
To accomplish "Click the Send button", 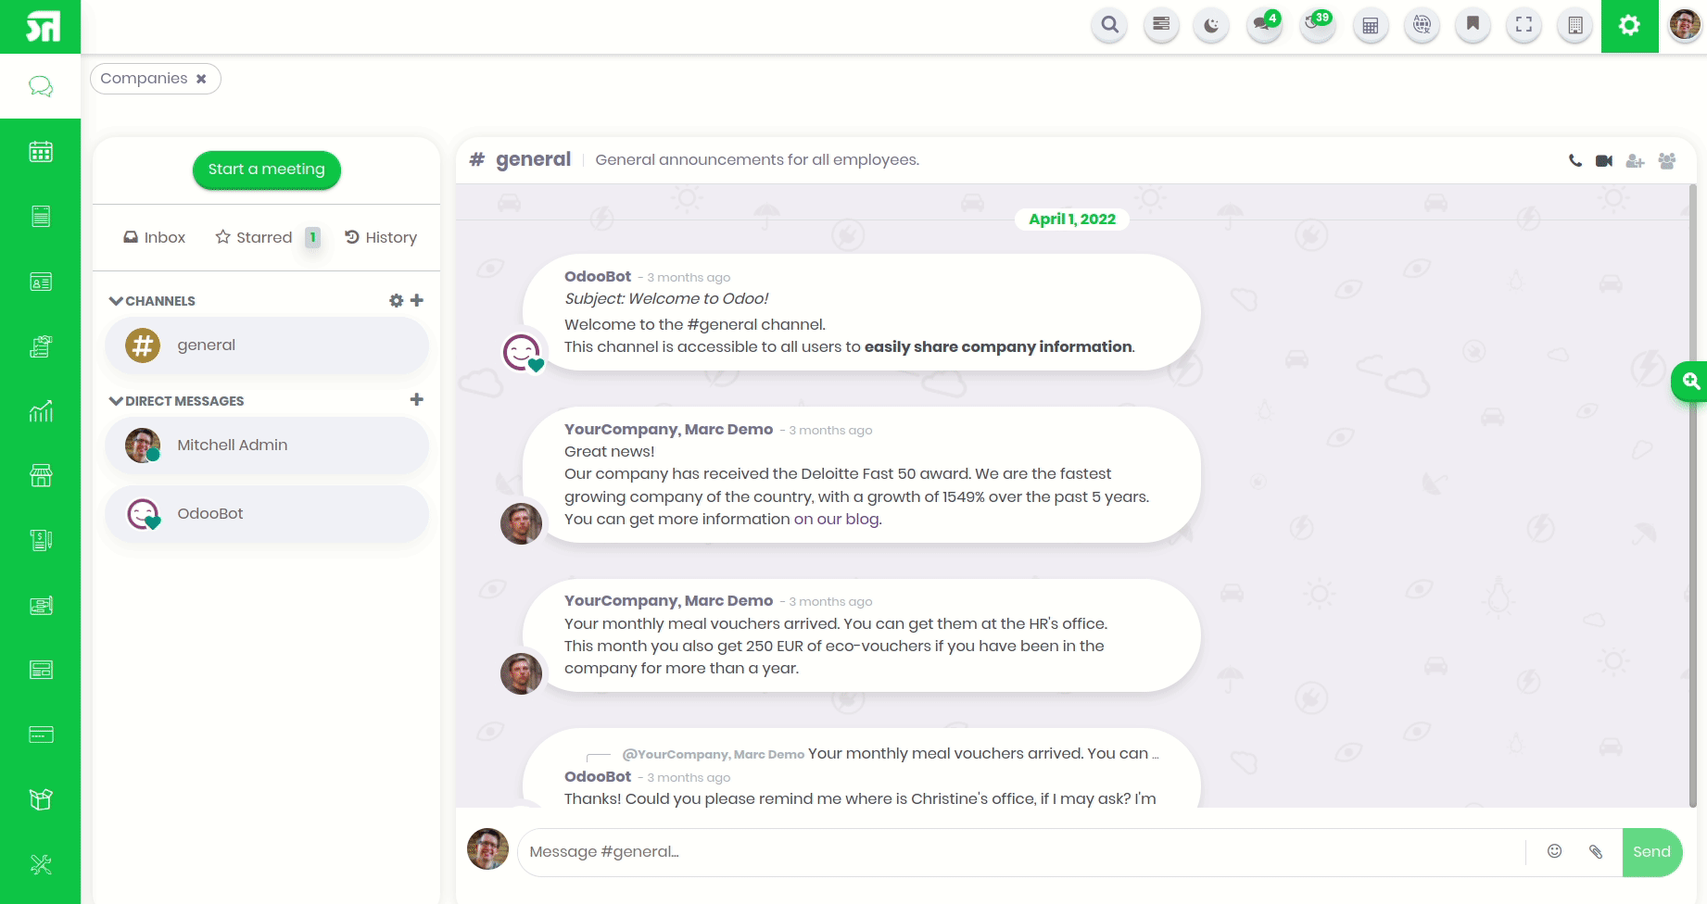I will coord(1651,852).
